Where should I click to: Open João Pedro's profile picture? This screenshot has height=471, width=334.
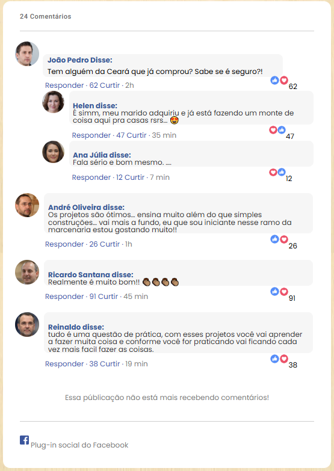click(x=27, y=54)
